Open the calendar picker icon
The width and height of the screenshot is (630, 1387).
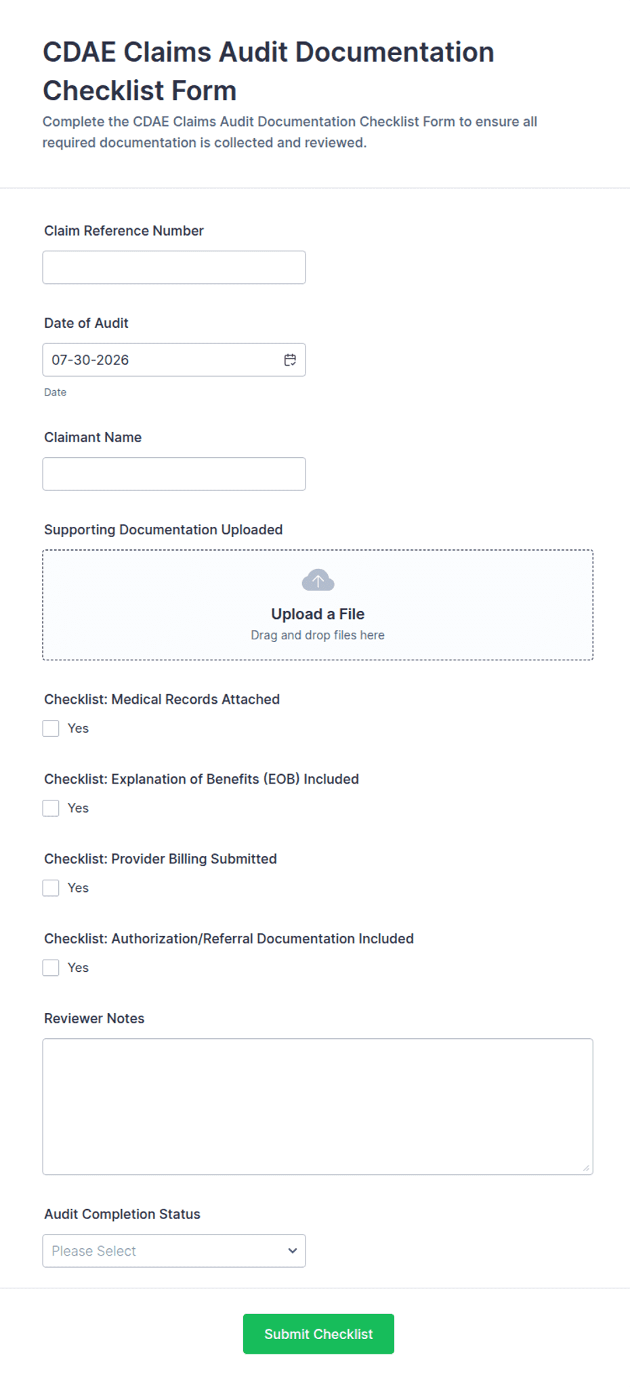click(290, 360)
